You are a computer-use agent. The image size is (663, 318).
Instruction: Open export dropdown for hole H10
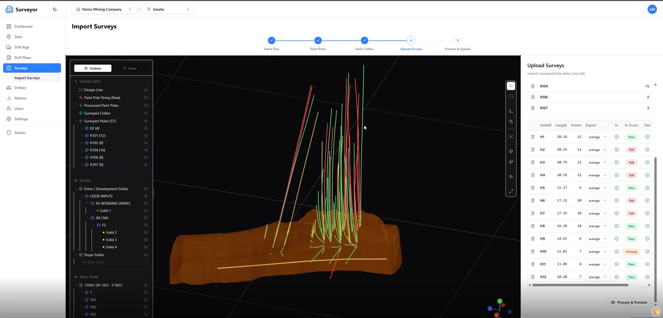[597, 251]
